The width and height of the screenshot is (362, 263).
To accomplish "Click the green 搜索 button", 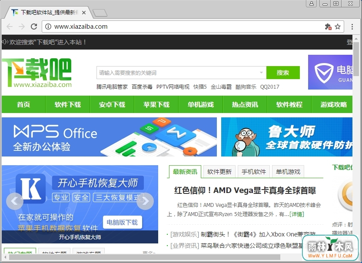I will [x=283, y=73].
